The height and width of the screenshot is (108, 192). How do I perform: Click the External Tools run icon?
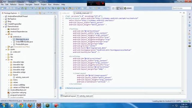pyautogui.click(x=64, y=8)
